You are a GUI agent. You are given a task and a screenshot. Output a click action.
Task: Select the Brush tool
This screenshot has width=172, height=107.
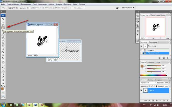click(x=3, y=40)
